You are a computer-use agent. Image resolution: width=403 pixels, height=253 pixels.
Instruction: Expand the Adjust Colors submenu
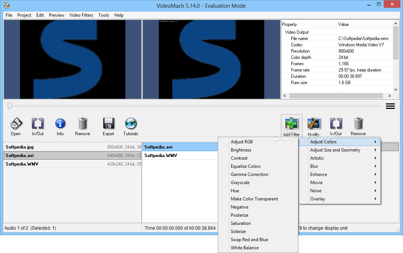340,142
